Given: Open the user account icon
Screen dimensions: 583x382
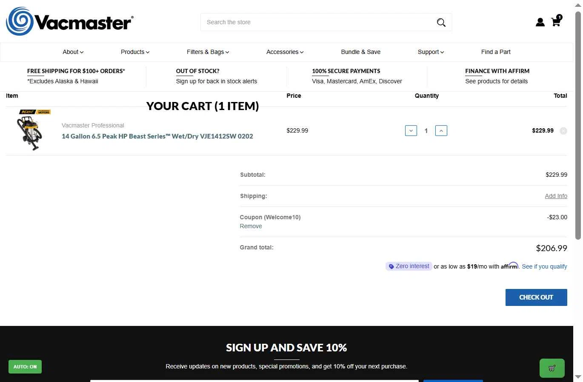Looking at the screenshot, I should coord(540,22).
